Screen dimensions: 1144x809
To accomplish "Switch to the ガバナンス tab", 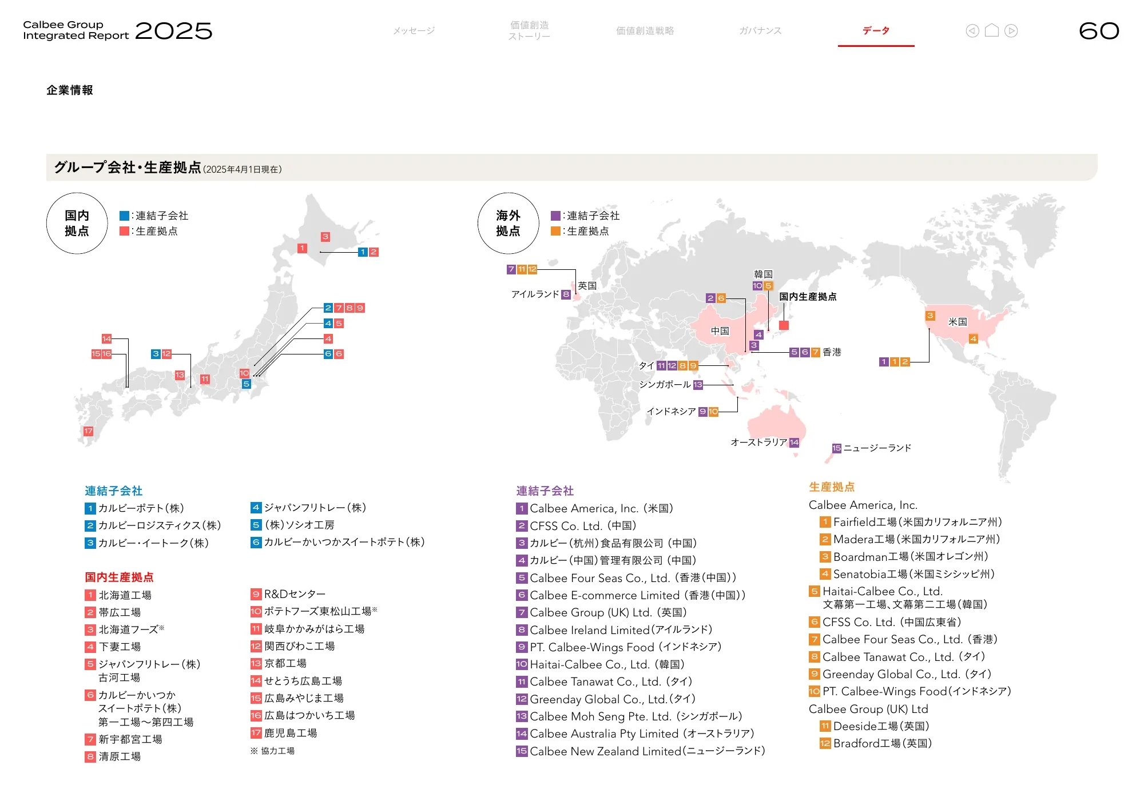I will 760,31.
